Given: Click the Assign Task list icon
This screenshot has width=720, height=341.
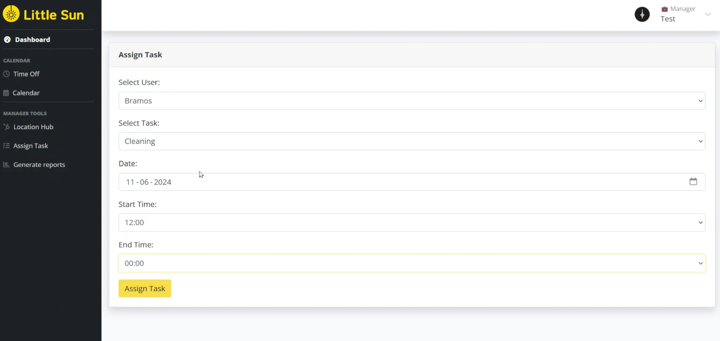Looking at the screenshot, I should (x=6, y=146).
